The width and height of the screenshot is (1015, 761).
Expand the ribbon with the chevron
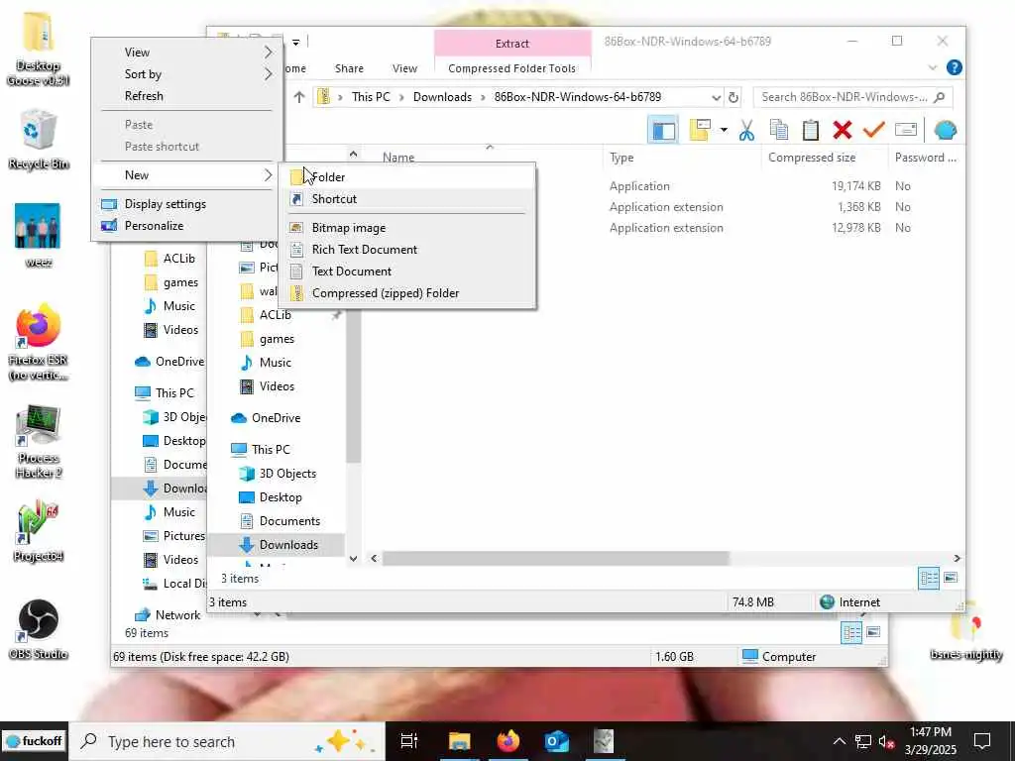[932, 67]
